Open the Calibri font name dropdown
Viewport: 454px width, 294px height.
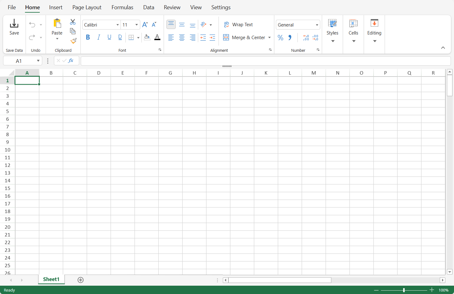click(x=117, y=25)
